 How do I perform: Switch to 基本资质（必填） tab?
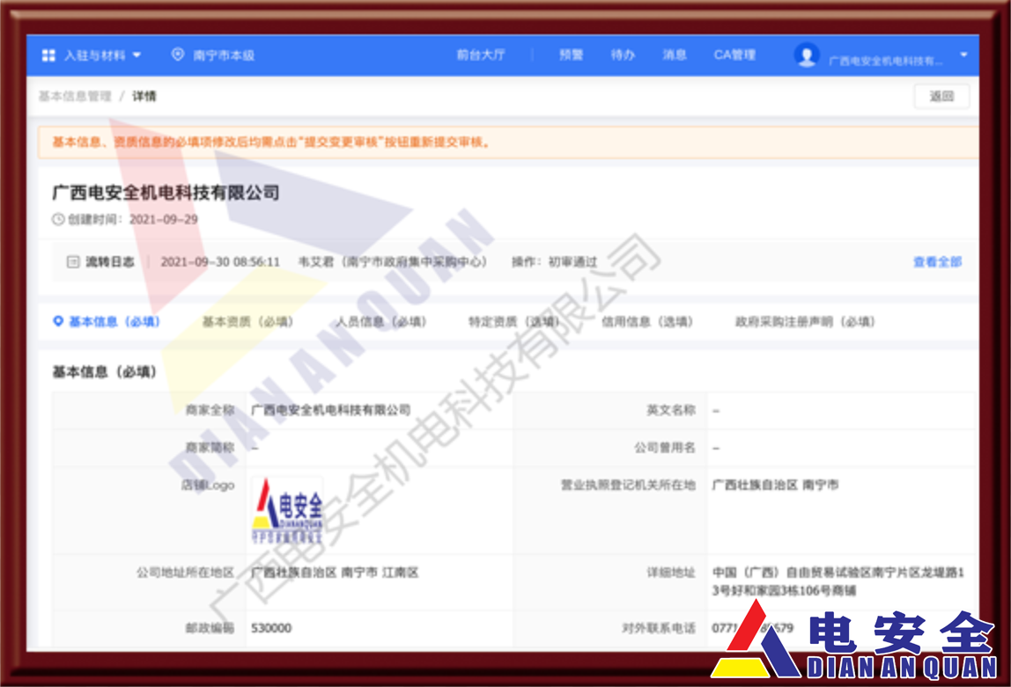click(x=247, y=321)
